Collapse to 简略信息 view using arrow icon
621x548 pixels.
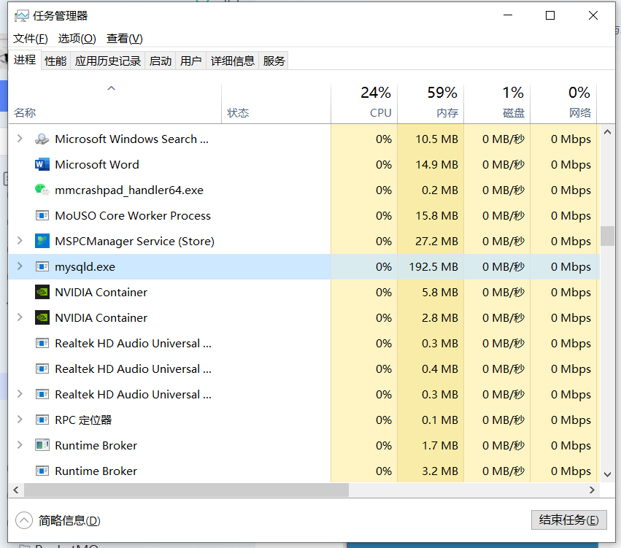[x=24, y=520]
